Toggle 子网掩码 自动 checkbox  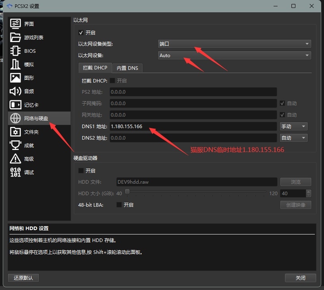[282, 103]
